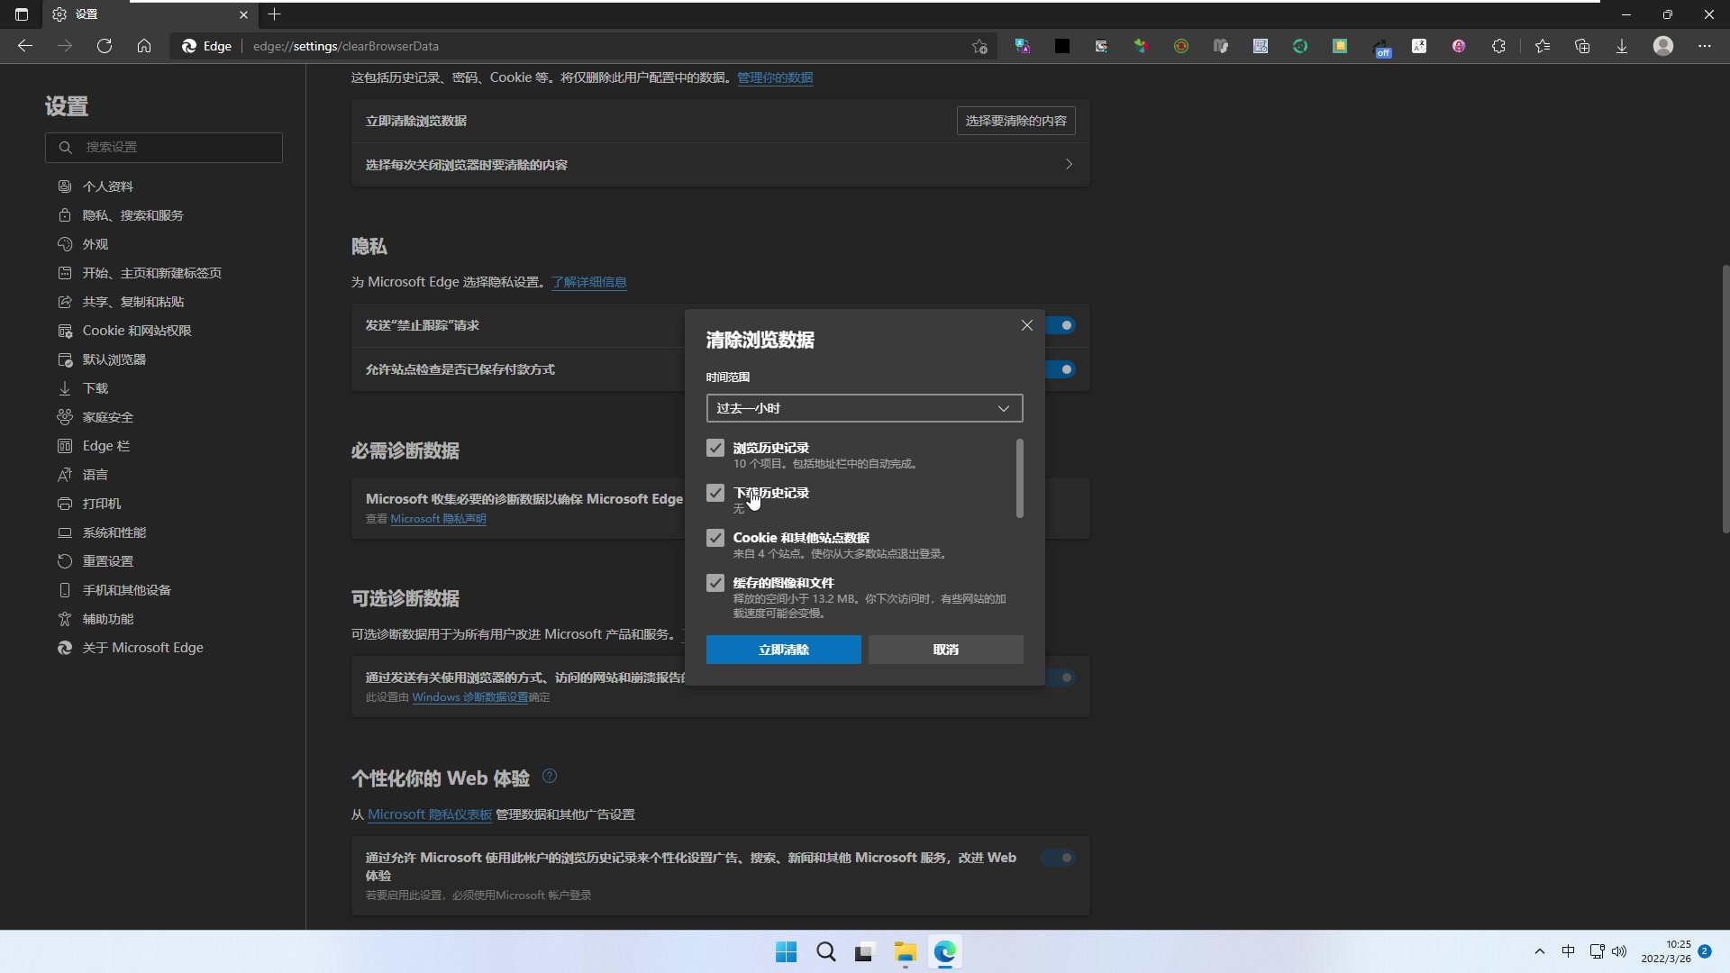Open the 时间范围 dropdown 过去一小时
The width and height of the screenshot is (1730, 973).
point(864,408)
